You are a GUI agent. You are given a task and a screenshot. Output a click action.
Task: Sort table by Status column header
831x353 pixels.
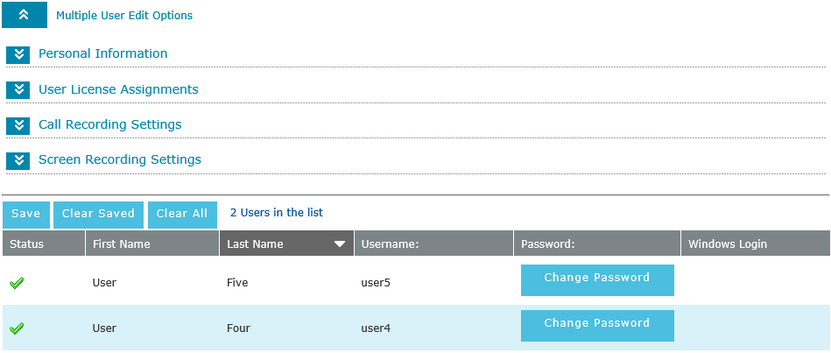tap(26, 244)
